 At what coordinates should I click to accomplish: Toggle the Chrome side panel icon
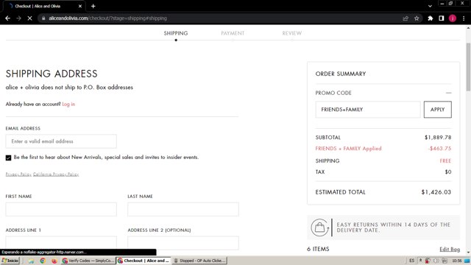pyautogui.click(x=442, y=18)
